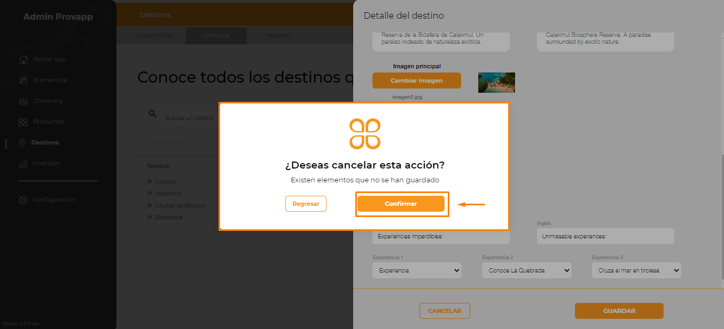The height and width of the screenshot is (329, 724).
Task: Open Bienvenida via its sidebar icon
Action: 23,80
